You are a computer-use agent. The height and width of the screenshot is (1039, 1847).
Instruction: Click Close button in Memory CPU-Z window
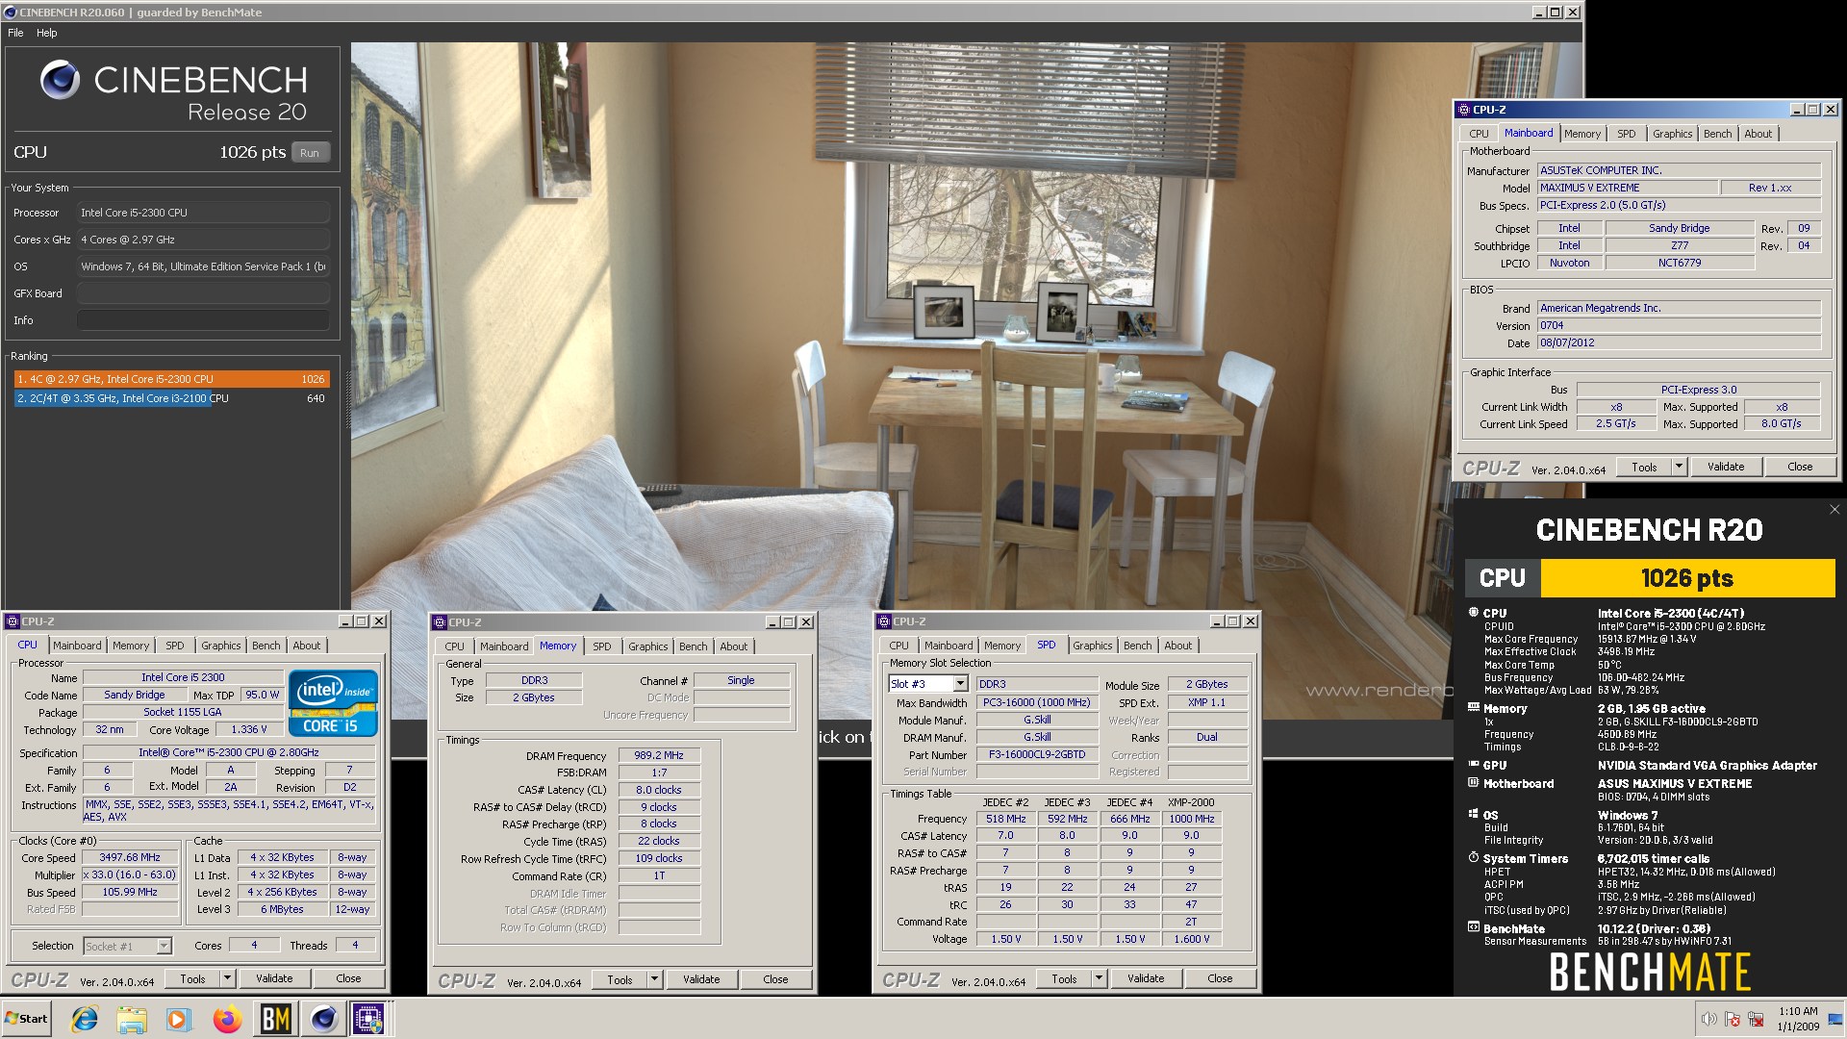coord(775,979)
